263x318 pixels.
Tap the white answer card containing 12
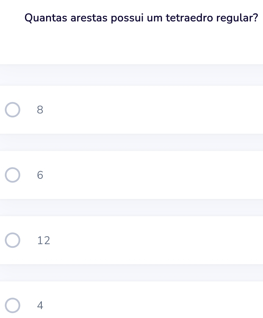pyautogui.click(x=131, y=240)
